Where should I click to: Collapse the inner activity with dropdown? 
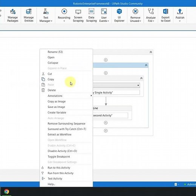point(141,78)
